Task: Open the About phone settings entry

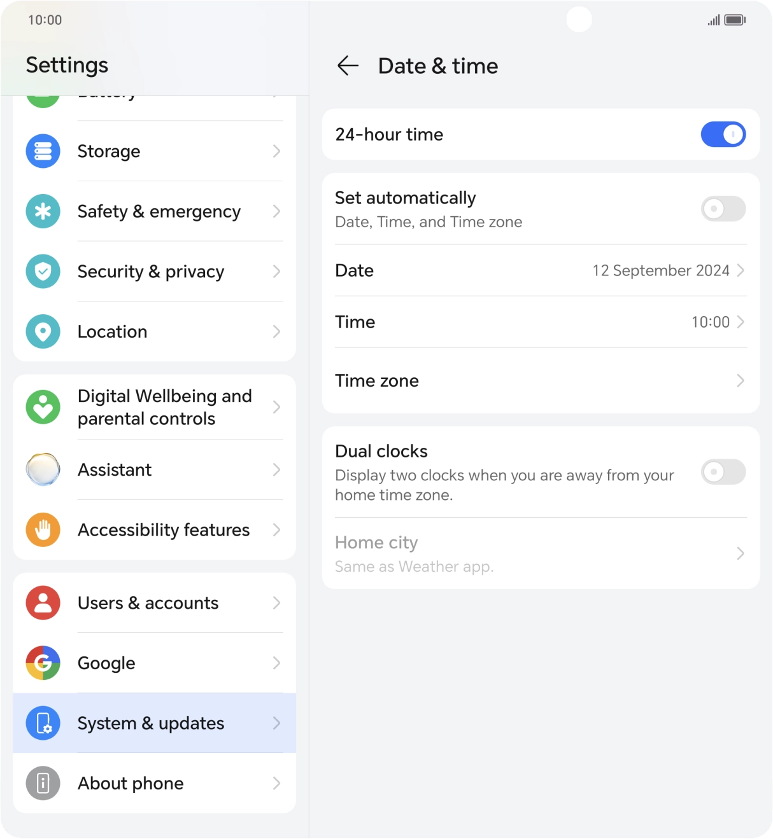Action: tap(155, 783)
